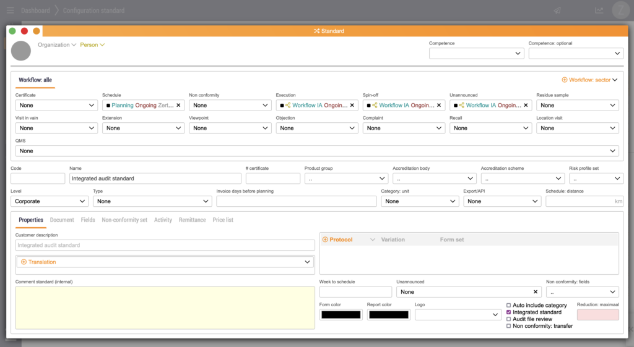634x347 pixels.
Task: Open the Level dropdown showing Corporate
Action: tap(50, 201)
